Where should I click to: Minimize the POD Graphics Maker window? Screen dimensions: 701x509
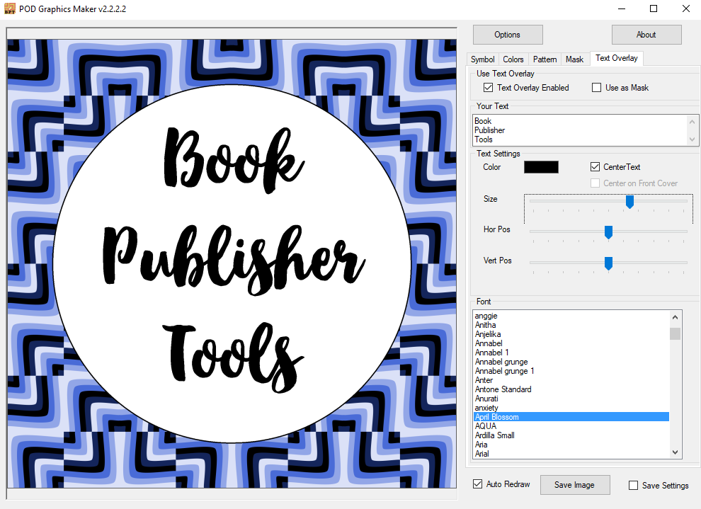[621, 8]
